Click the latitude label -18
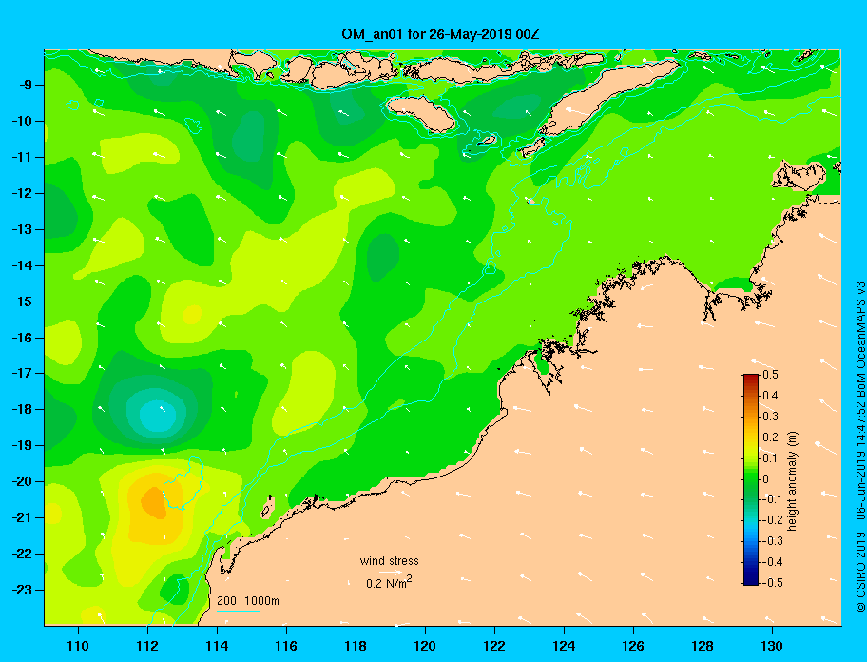867x662 pixels. (x=22, y=410)
